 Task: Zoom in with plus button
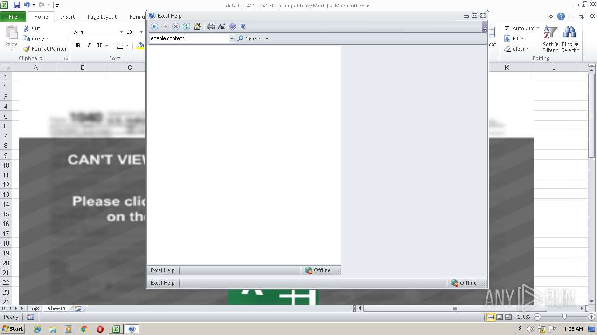591,317
